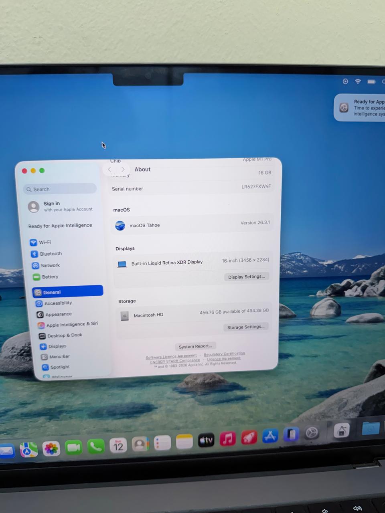Click the macOS Tahoe icon
This screenshot has width=385, height=513.
point(120,226)
